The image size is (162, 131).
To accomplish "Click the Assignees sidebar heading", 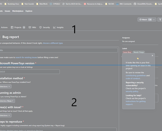I will [126, 38].
